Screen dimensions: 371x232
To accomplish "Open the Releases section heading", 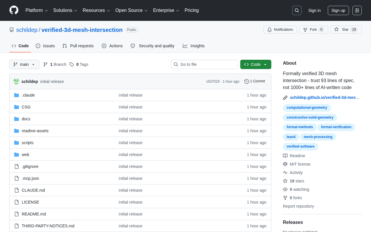I will [293, 222].
